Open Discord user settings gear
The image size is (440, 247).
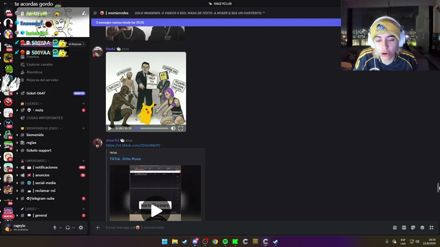81,228
